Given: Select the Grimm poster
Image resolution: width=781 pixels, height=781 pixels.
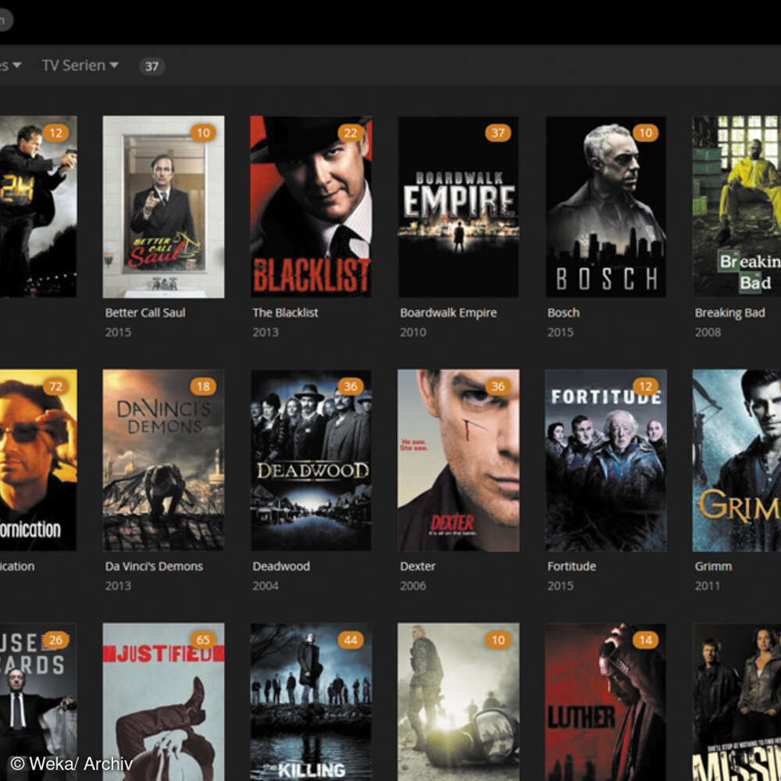Looking at the screenshot, I should pos(736,461).
